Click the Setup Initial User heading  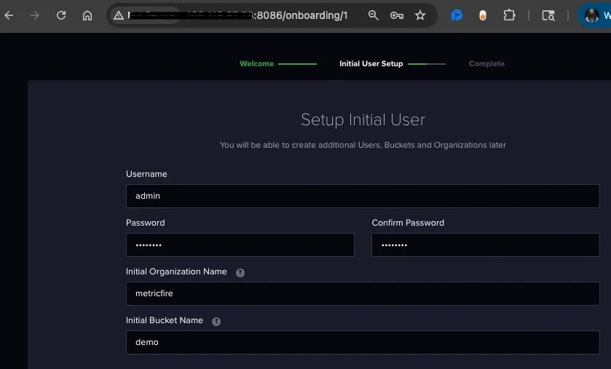[x=363, y=119]
